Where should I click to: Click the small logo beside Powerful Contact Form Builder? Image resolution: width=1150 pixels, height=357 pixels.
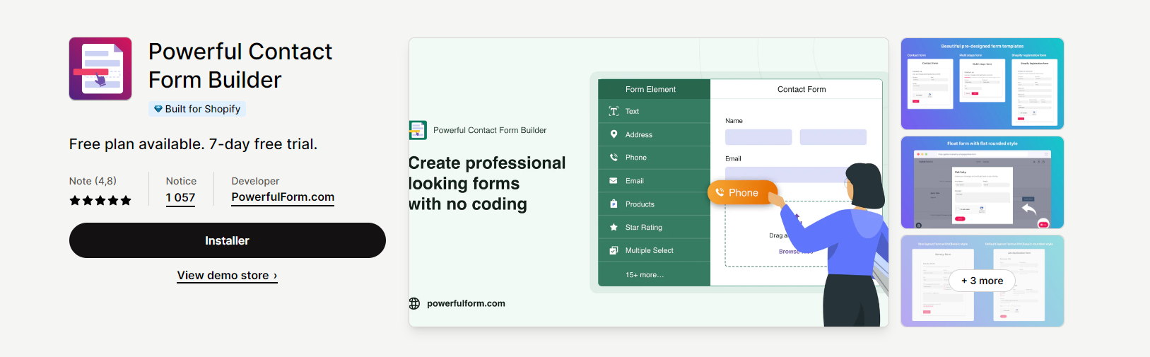[418, 130]
